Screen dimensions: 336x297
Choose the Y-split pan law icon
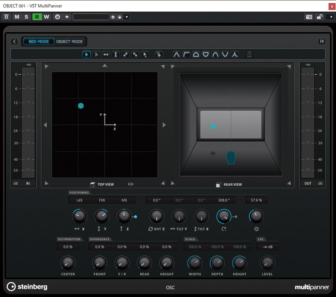coord(235,54)
